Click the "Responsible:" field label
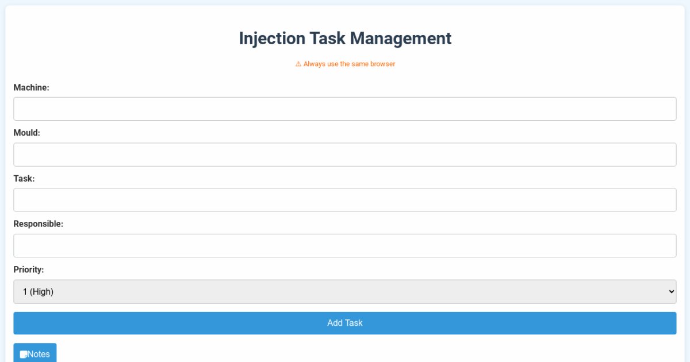Viewport: 690px width, 362px height. pos(39,224)
